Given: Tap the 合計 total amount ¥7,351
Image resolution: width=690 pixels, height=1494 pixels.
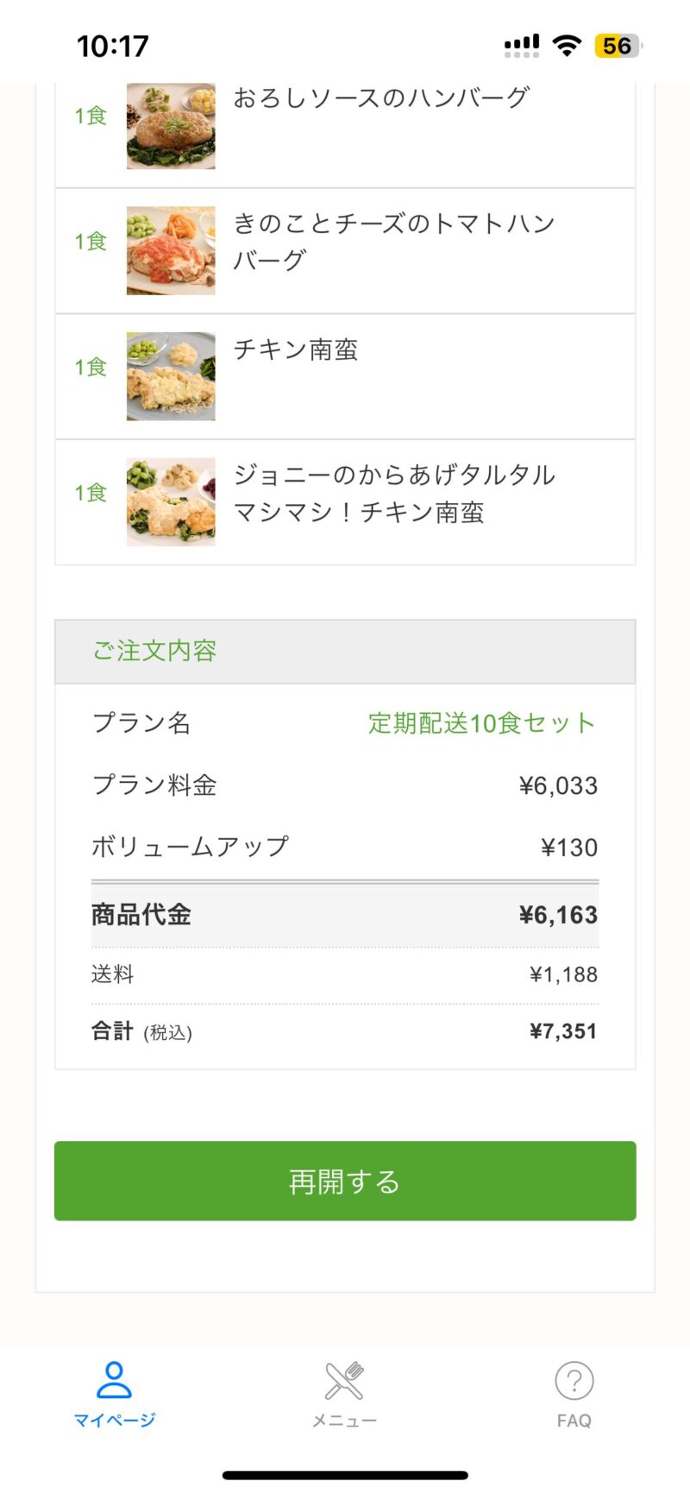Looking at the screenshot, I should click(562, 1031).
